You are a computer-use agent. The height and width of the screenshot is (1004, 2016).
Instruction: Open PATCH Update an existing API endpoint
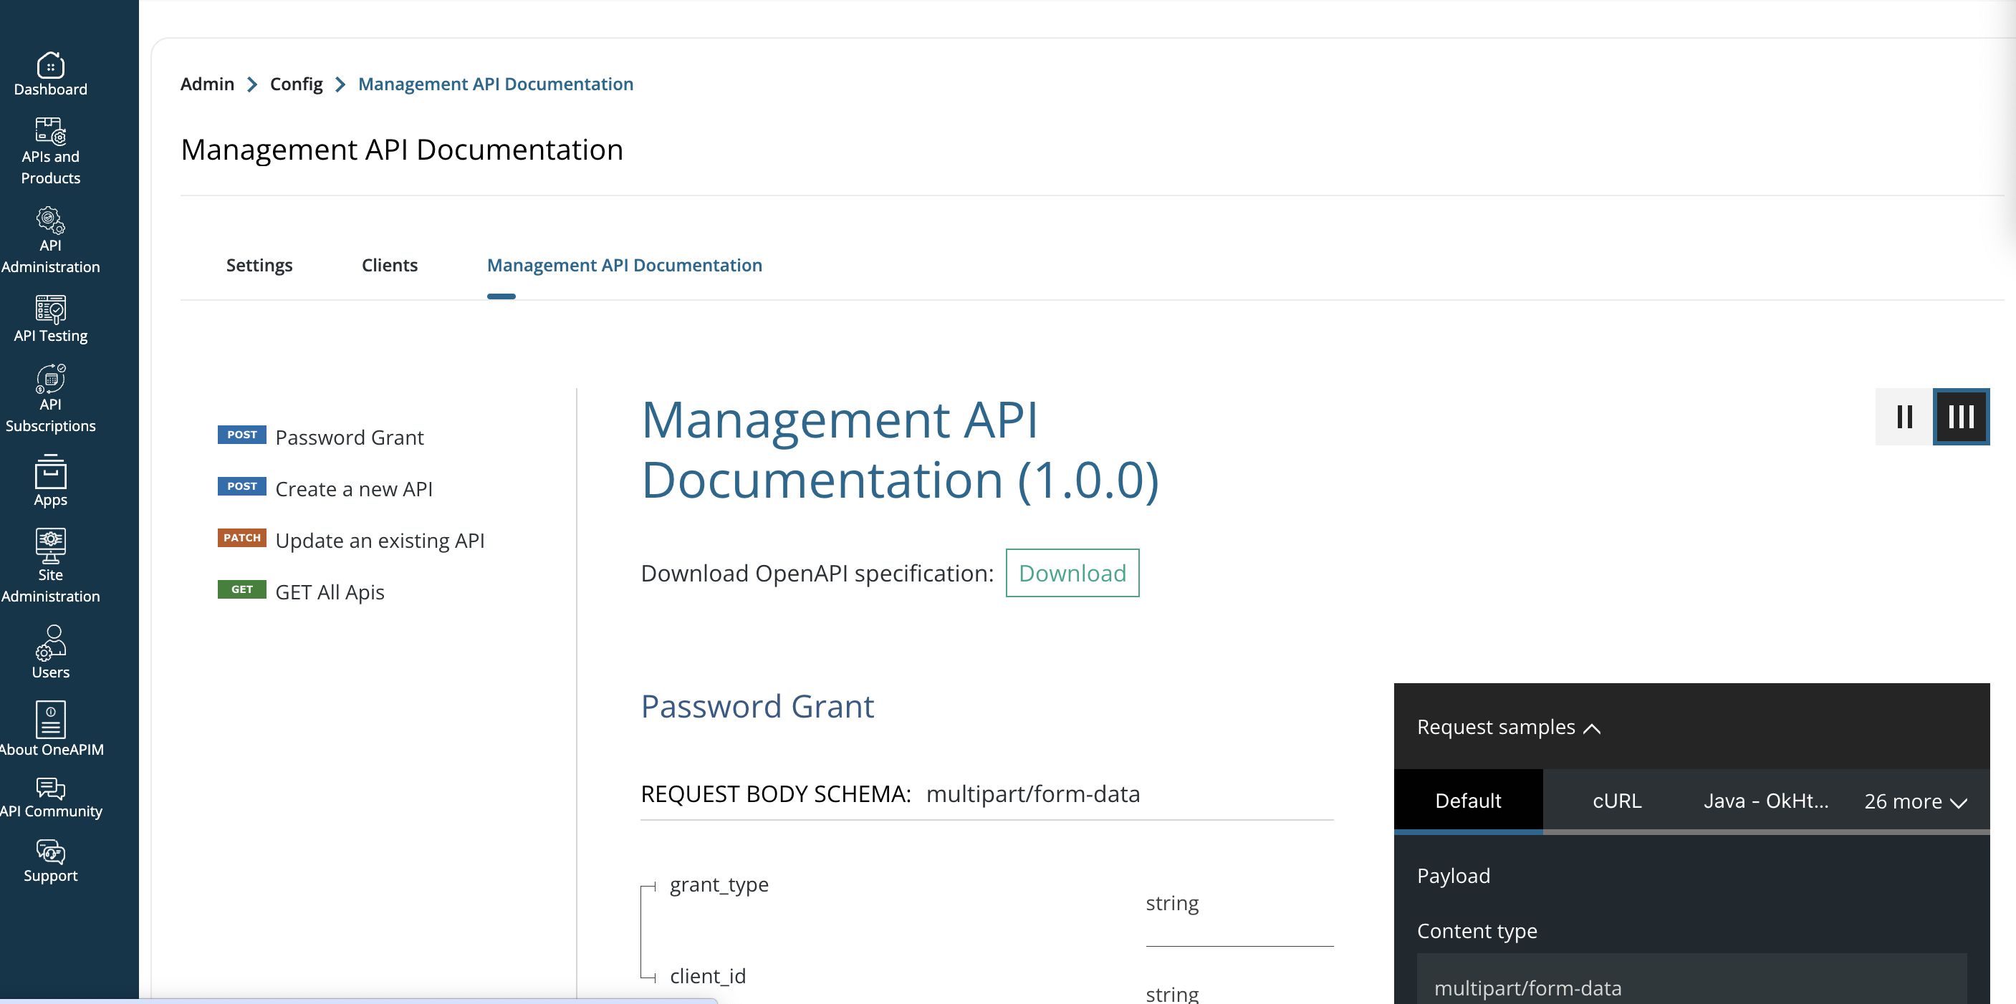pos(351,540)
